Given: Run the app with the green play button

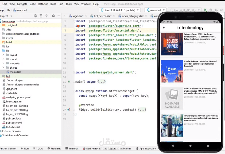Looking at the screenshot, I should coord(205,10).
